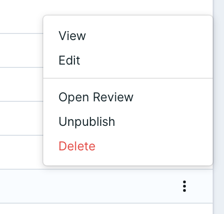The image size is (224, 214).
Task: Click the red Delete option
Action: coord(128,146)
